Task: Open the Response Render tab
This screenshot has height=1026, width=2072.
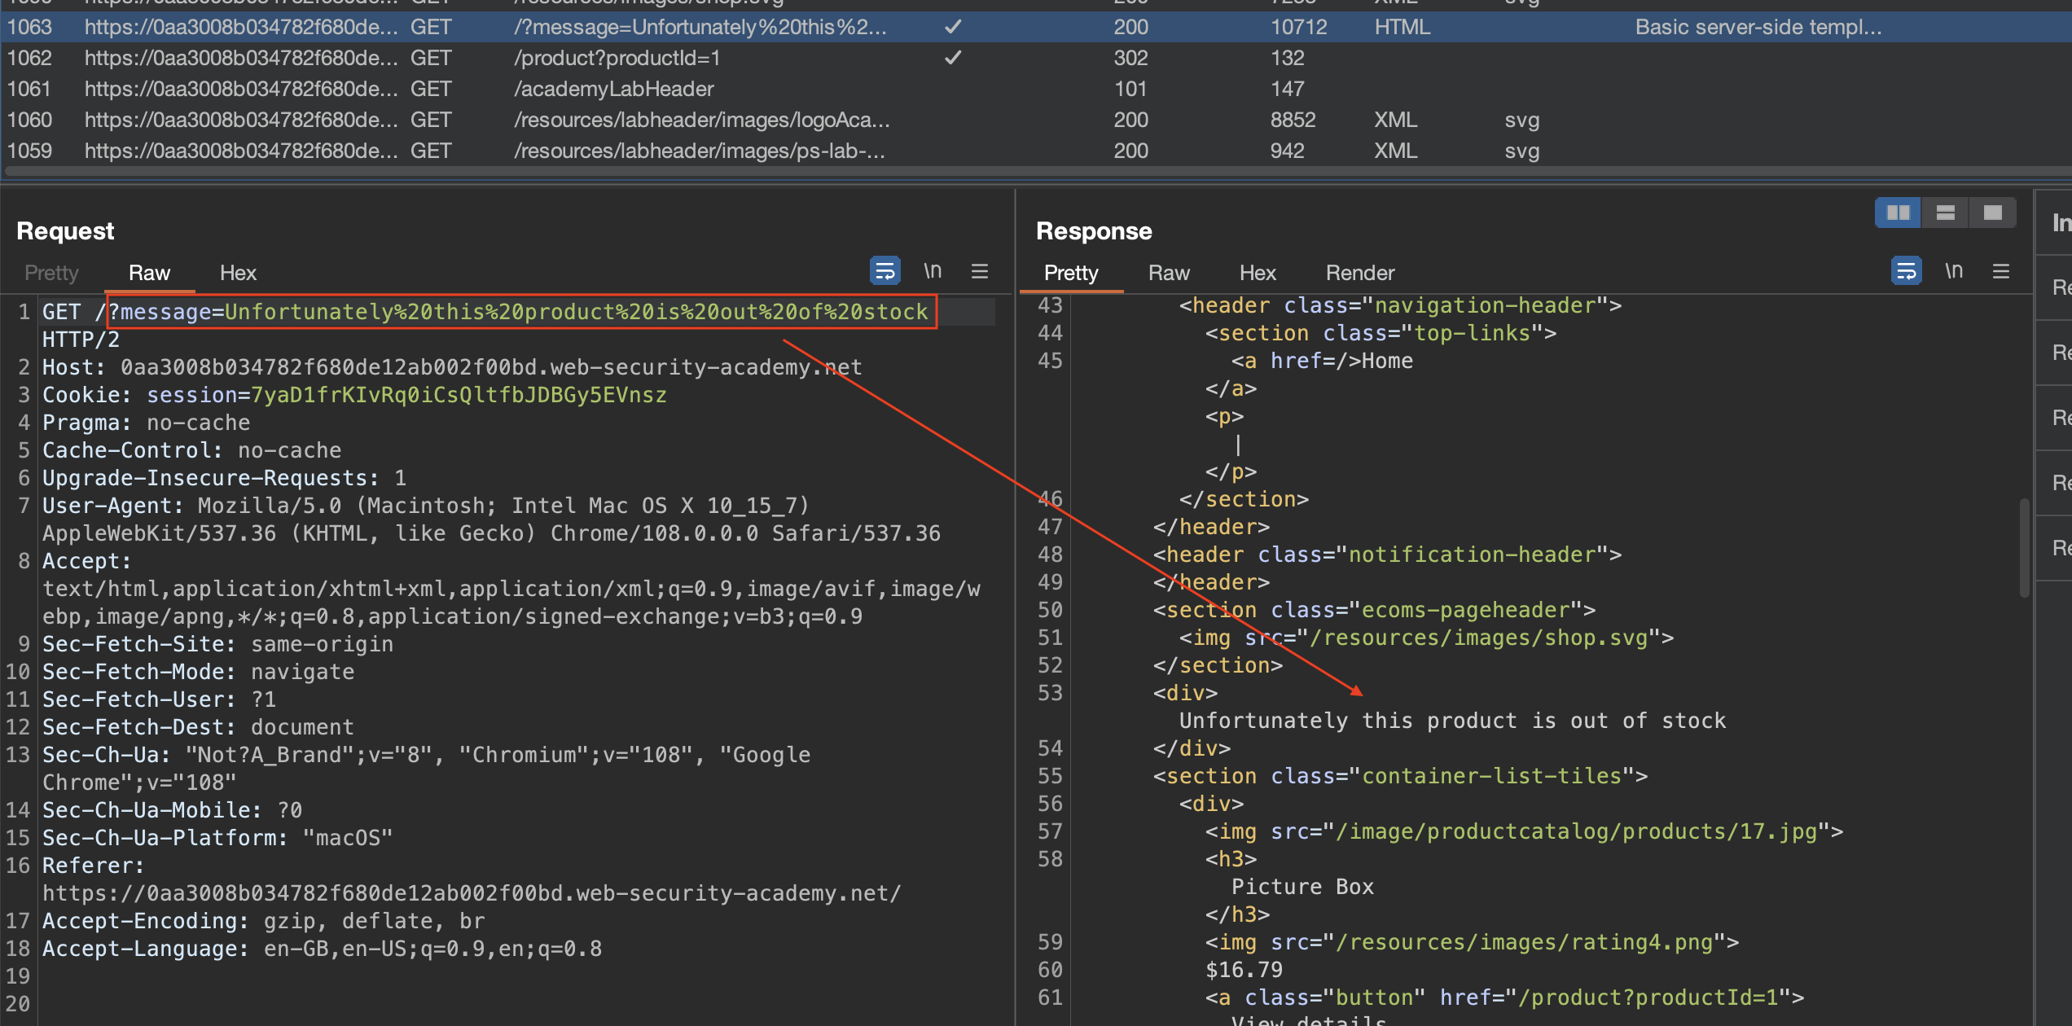Action: click(x=1359, y=273)
